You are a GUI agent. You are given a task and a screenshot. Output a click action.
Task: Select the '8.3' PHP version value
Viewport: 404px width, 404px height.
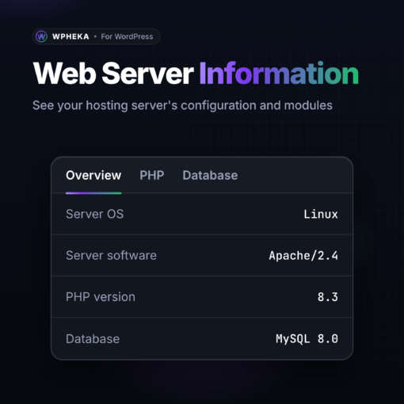pyautogui.click(x=328, y=297)
